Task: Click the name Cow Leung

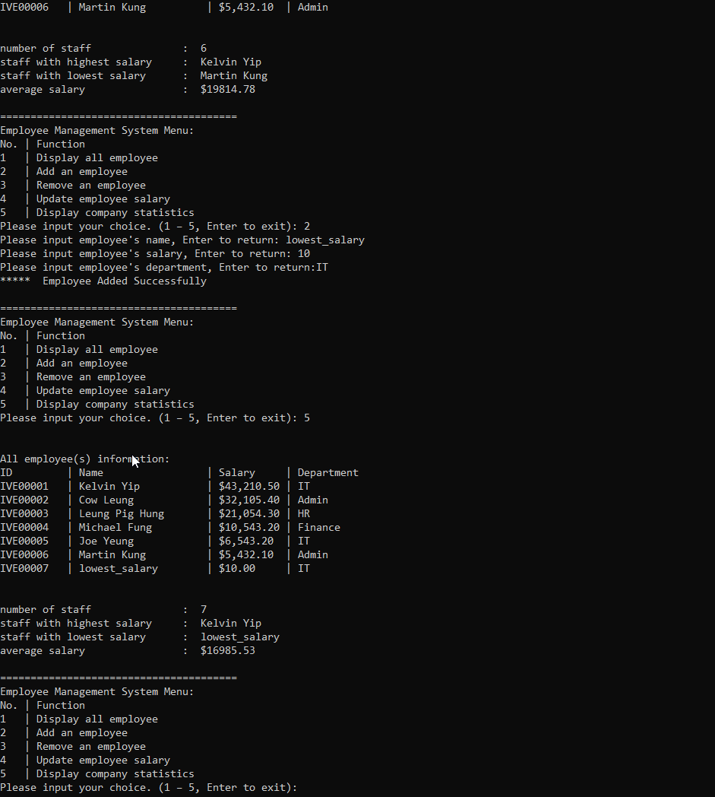Action: (106, 500)
